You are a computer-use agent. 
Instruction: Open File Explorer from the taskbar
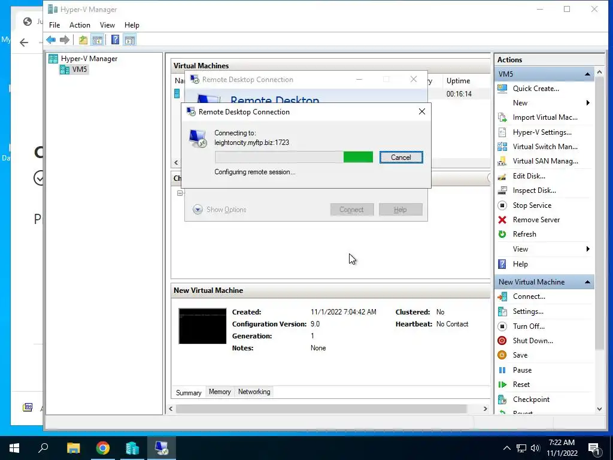73,448
